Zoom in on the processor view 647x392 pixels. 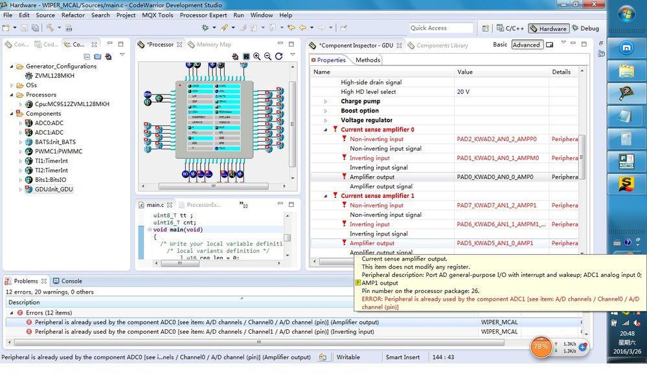click(256, 56)
